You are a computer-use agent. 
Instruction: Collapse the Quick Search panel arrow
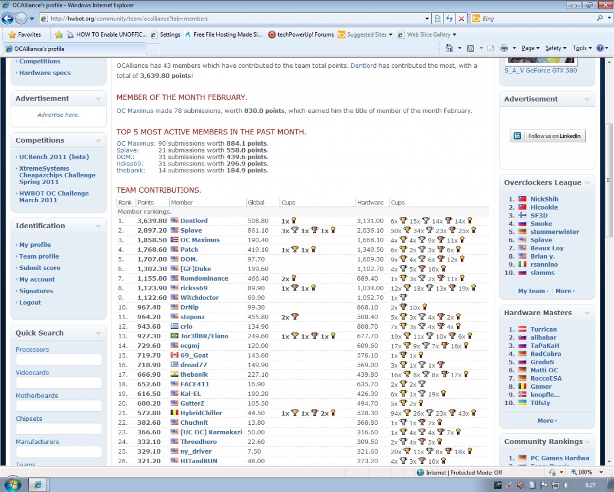tap(98, 333)
